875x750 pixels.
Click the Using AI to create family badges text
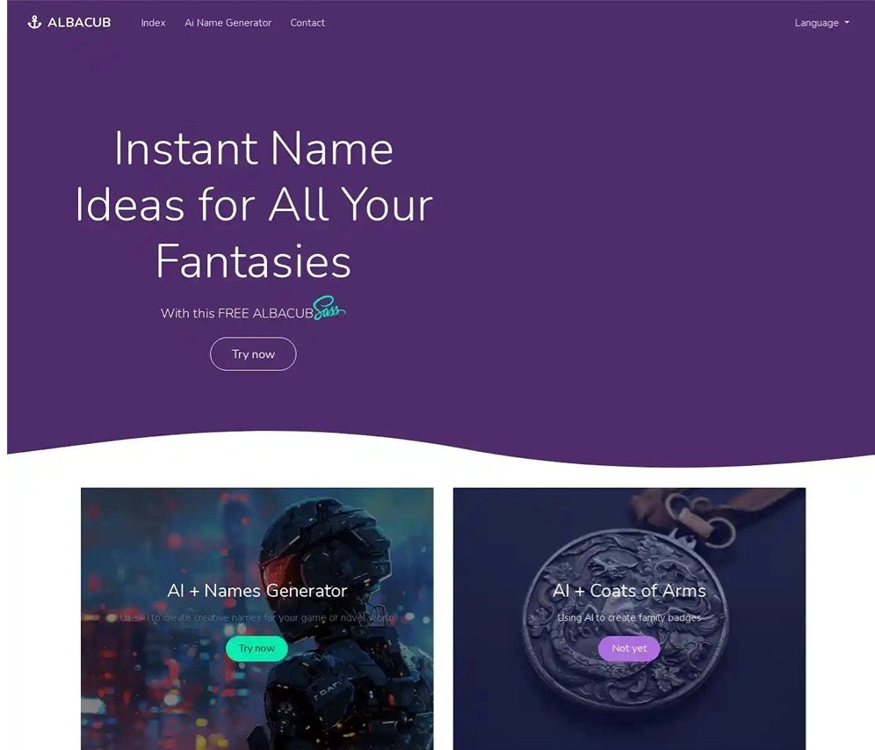pyautogui.click(x=629, y=617)
